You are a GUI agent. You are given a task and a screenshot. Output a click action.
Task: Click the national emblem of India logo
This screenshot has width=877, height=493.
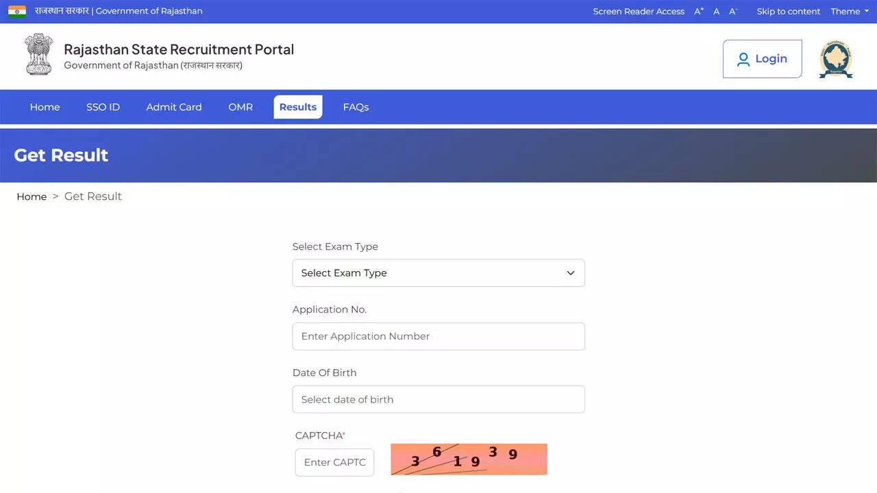click(38, 55)
